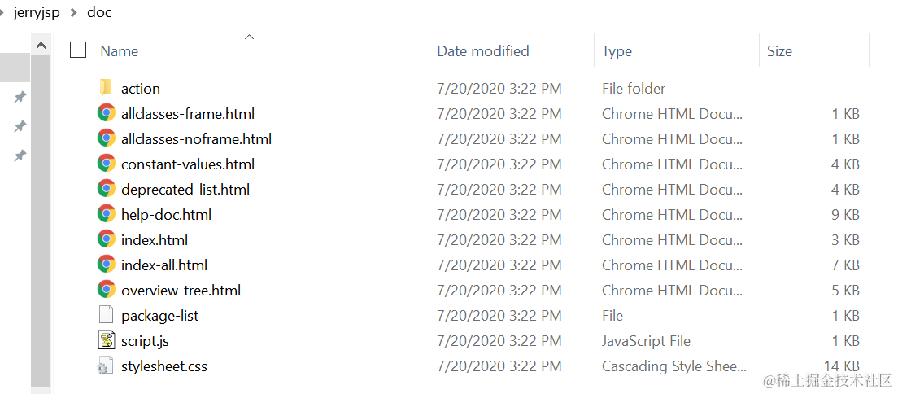Click Chrome icon beside allclasses-frame.html
Viewport: 898px width, 394px height.
(x=106, y=113)
